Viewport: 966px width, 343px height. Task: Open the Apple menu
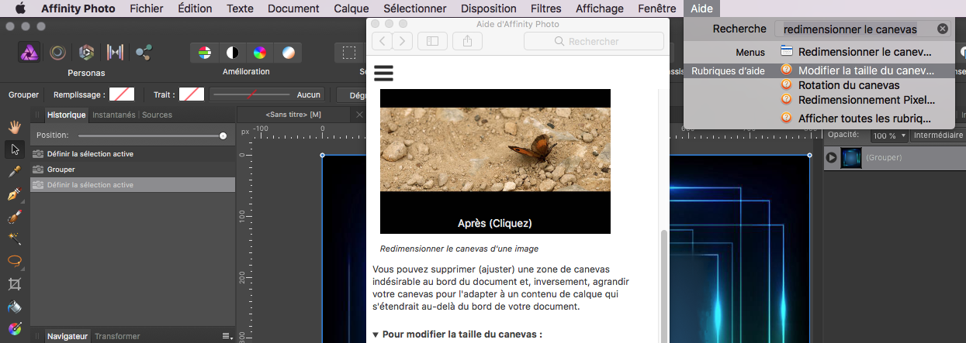point(20,9)
